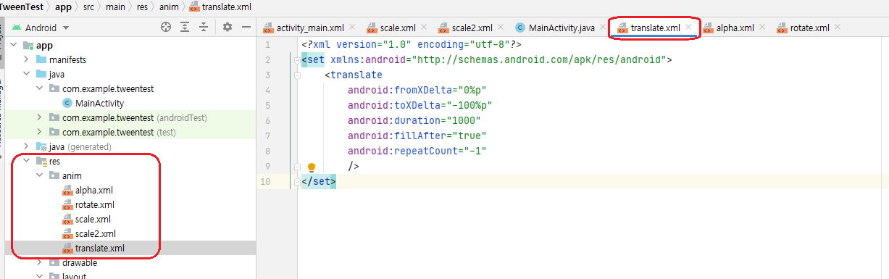This screenshot has width=889, height=279.
Task: Close the alpha.xml tab
Action: 762,28
